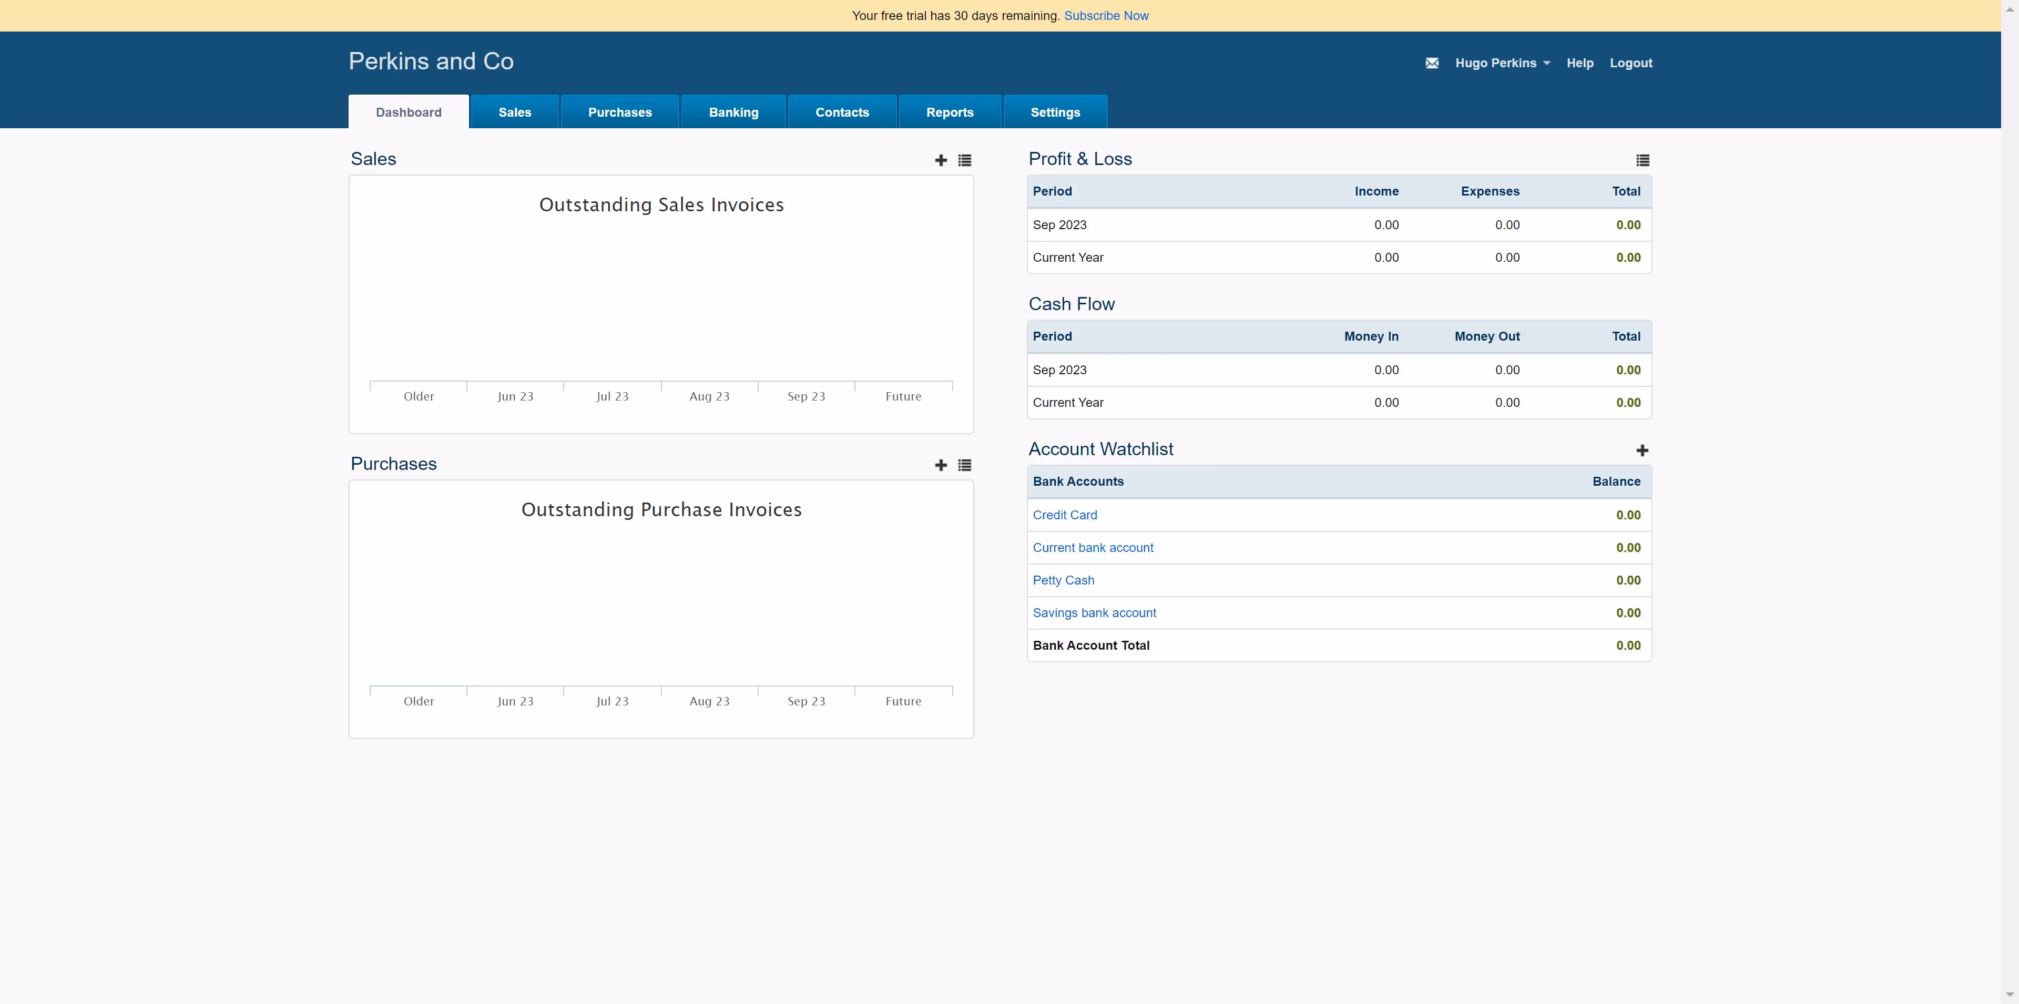2019x1004 pixels.
Task: Click the plus icon beside Sales heading
Action: coord(941,161)
